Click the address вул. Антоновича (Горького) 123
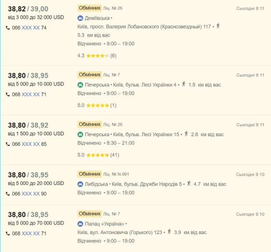The height and width of the screenshot is (252, 271). coord(120,232)
